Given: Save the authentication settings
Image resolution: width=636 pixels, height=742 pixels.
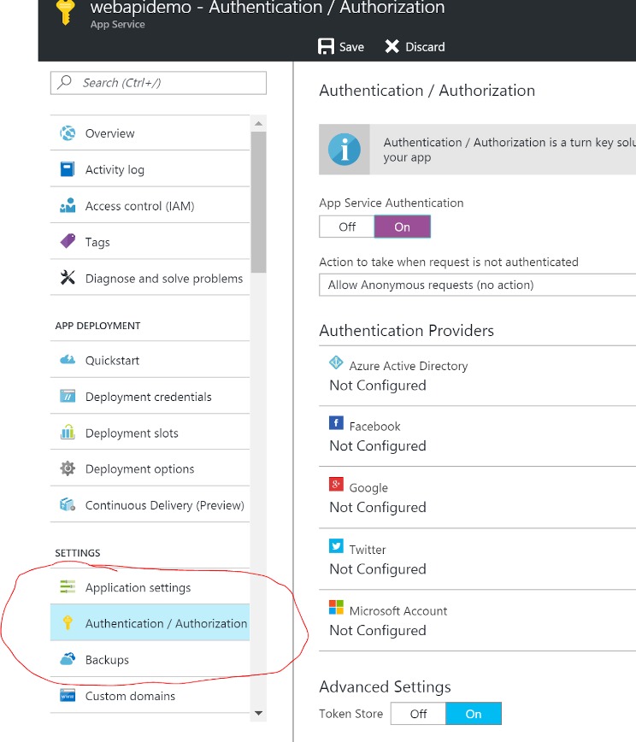Looking at the screenshot, I should click(x=341, y=47).
